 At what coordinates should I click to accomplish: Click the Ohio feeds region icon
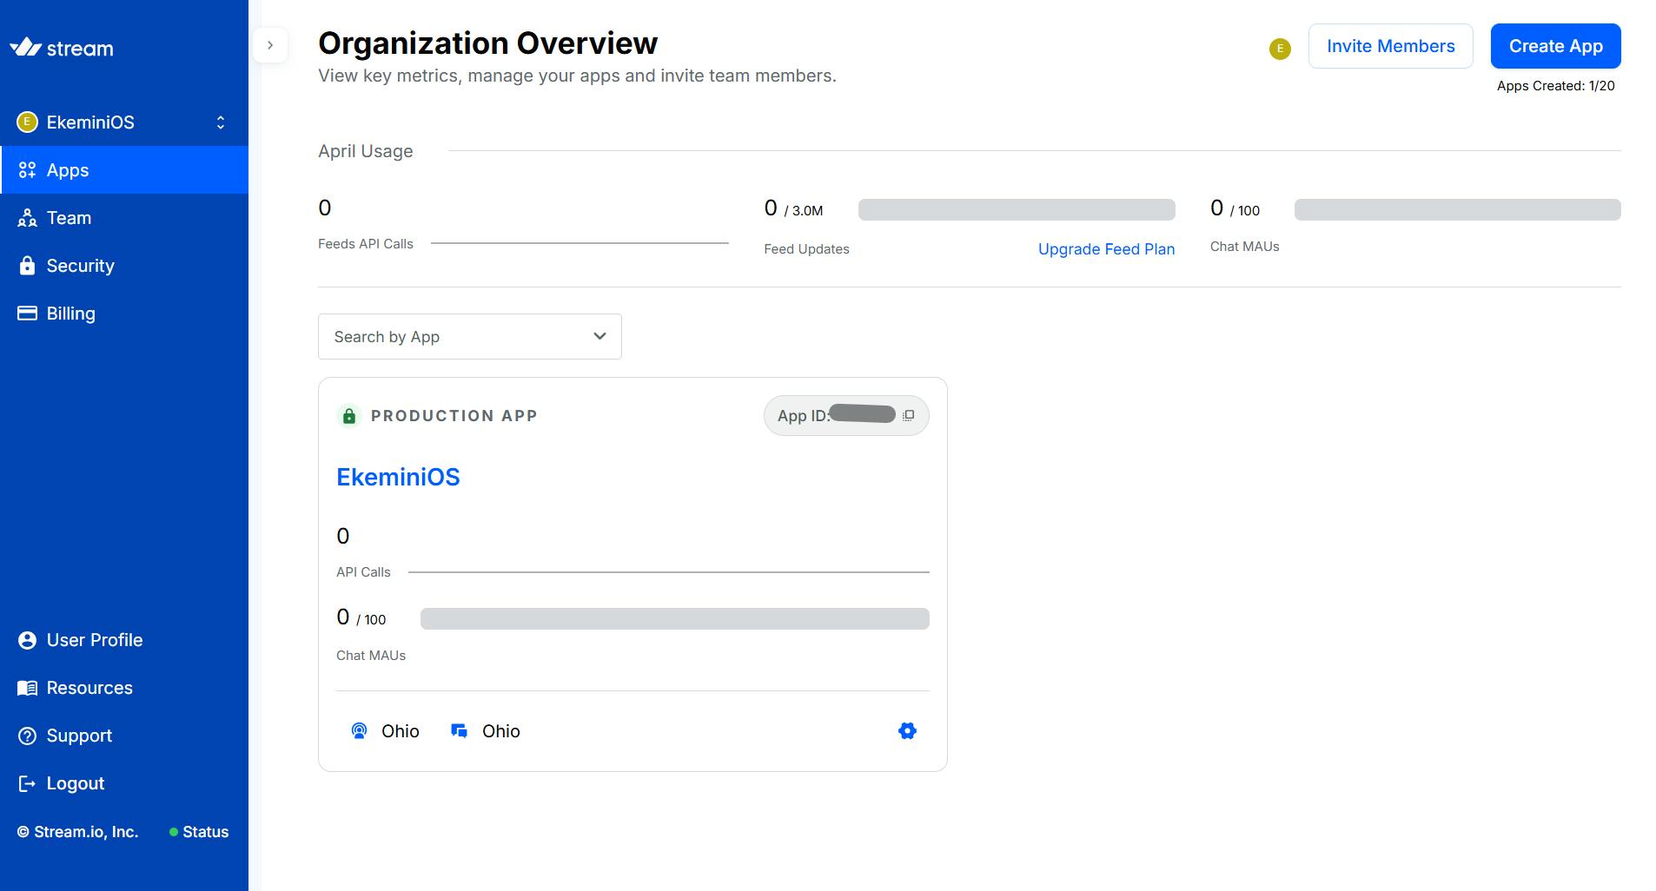pyautogui.click(x=359, y=731)
